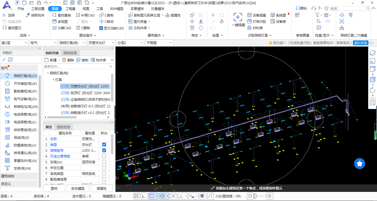The image size is (377, 201).
Task: Click the blue star floating button
Action: click(360, 164)
